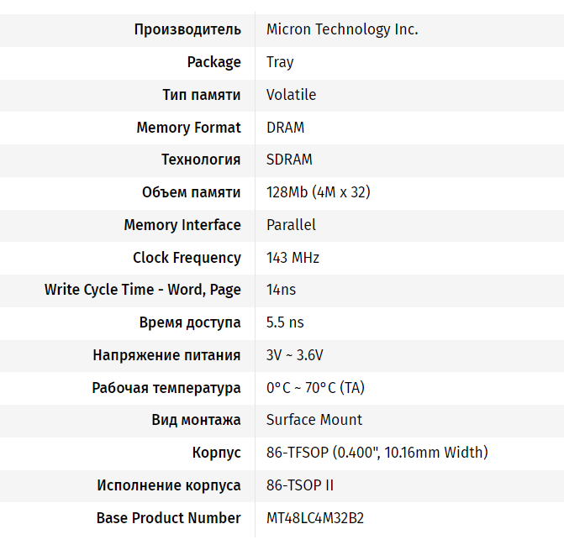
Task: Click the Write Cycle Time label
Action: 143,290
